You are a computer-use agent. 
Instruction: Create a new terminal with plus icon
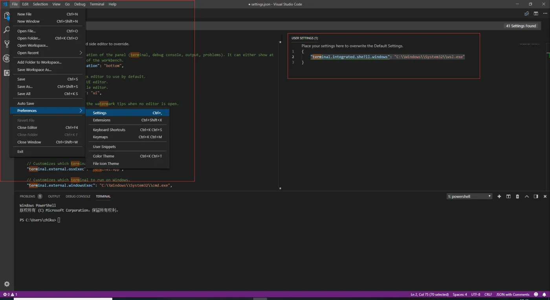coord(499,196)
